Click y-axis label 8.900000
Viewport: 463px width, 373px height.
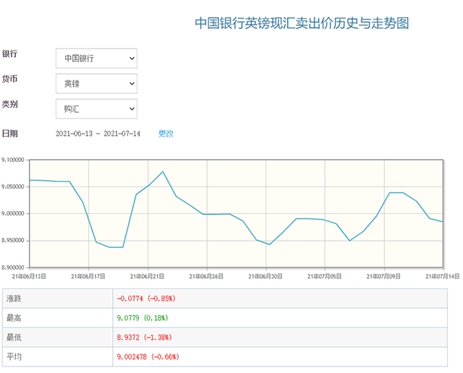click(x=13, y=267)
